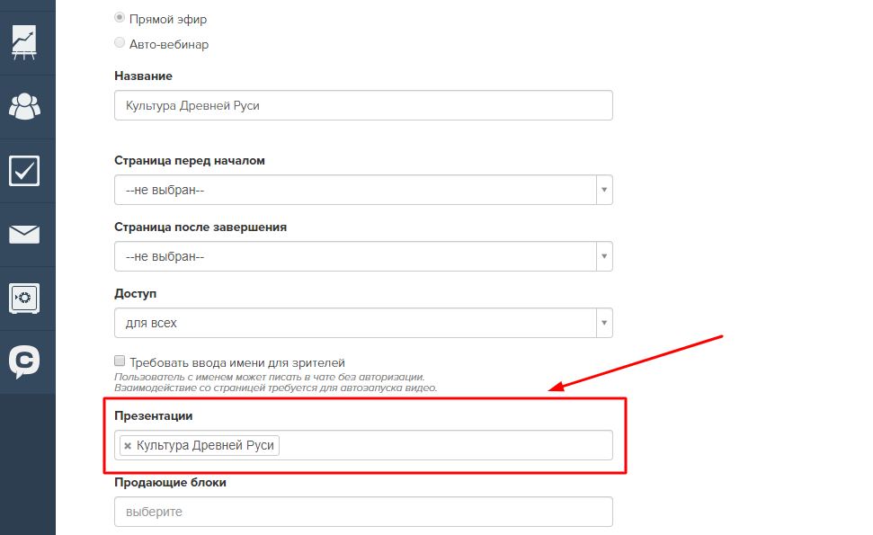Click the Продающие блоки выберите field
Screen dimensions: 873x535
click(x=363, y=512)
